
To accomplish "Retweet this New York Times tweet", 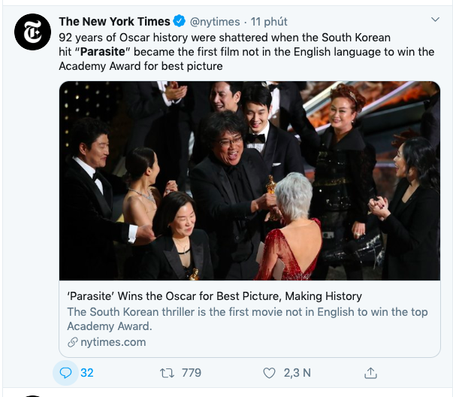I will pyautogui.click(x=168, y=372).
